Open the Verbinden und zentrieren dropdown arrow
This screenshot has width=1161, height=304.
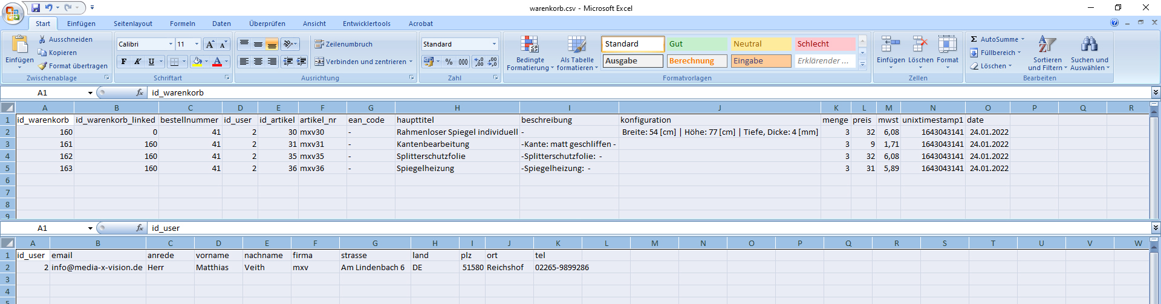coord(411,62)
